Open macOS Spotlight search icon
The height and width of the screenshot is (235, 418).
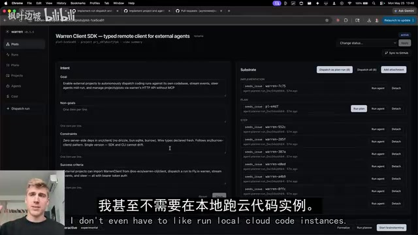coord(374,3)
